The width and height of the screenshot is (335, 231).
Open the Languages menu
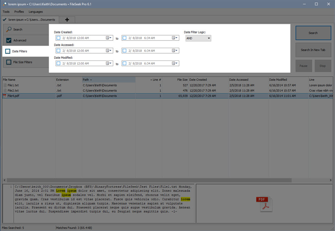[x=36, y=12]
